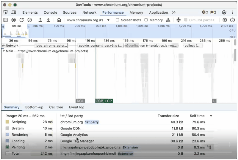This screenshot has height=160, width=238.
Task: Click the left overview range handle
Action: tap(3, 27)
